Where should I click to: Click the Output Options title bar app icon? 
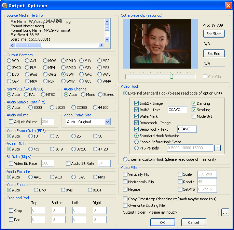[4, 5]
